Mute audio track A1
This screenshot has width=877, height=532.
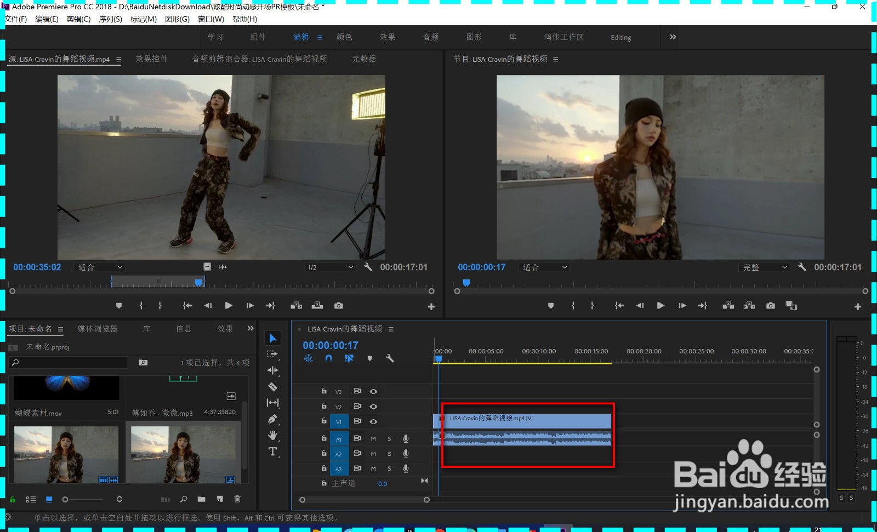pyautogui.click(x=373, y=439)
